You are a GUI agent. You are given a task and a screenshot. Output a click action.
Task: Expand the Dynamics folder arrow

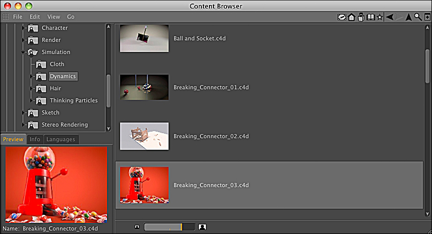click(31, 77)
